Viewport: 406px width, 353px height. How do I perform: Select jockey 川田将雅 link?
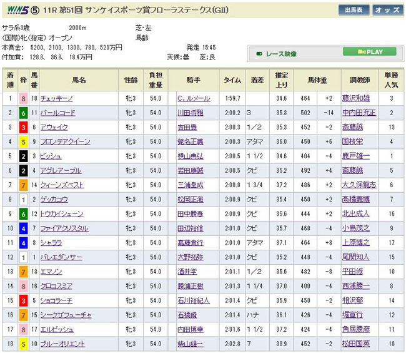190,113
